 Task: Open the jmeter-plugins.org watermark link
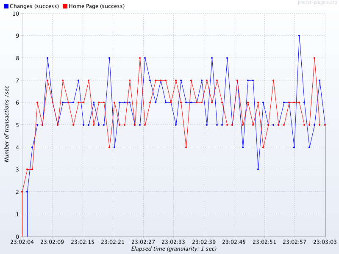(317, 3)
